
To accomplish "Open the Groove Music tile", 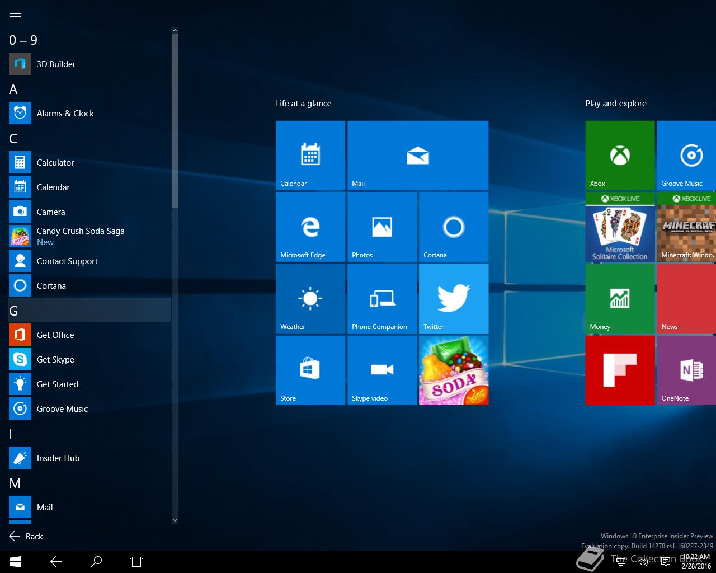I will (686, 156).
